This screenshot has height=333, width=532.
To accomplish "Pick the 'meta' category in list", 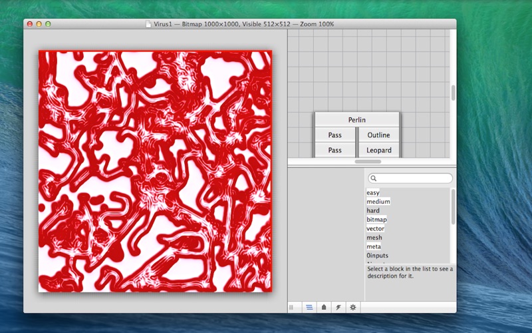I will (x=374, y=246).
